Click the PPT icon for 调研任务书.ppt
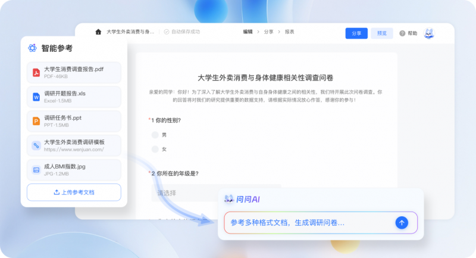The width and height of the screenshot is (476, 258). coord(36,121)
